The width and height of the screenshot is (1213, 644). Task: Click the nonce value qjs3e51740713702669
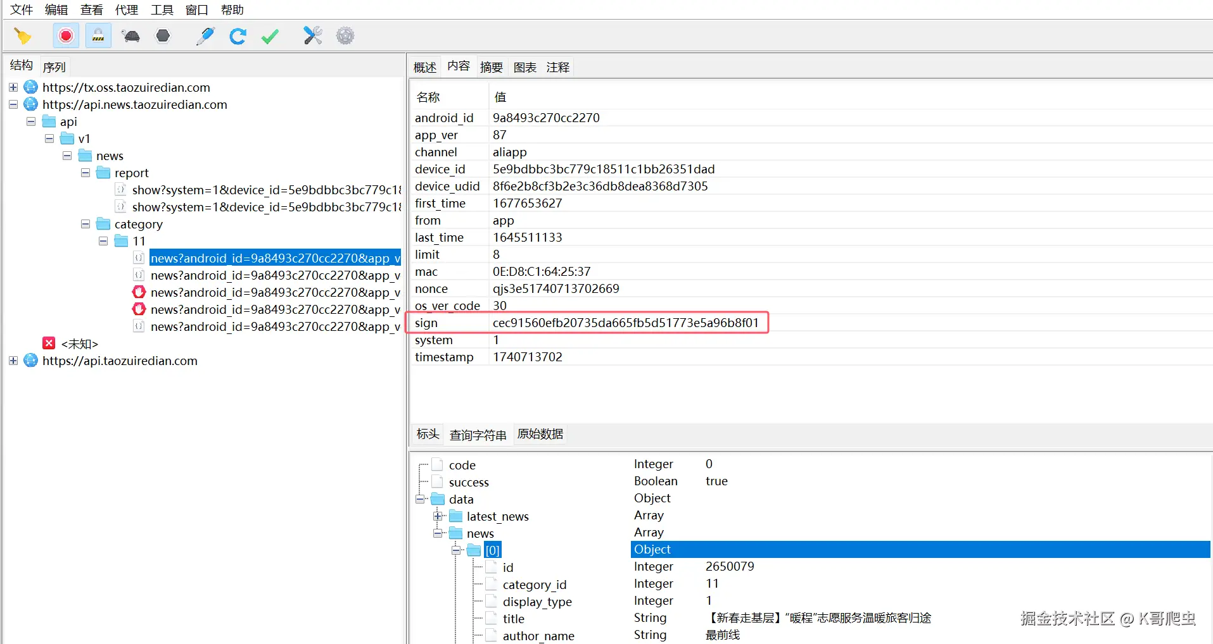(x=556, y=288)
